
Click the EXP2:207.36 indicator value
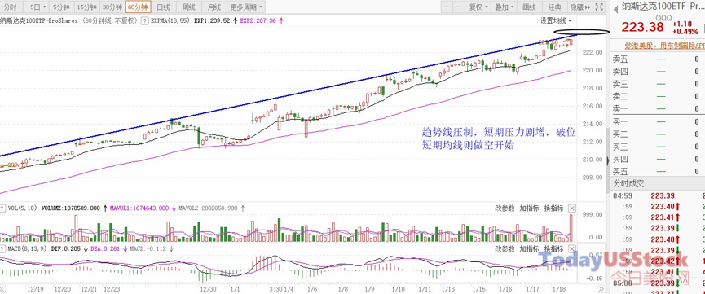tap(258, 20)
